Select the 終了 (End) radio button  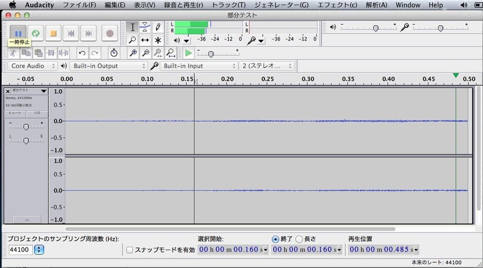click(x=276, y=239)
